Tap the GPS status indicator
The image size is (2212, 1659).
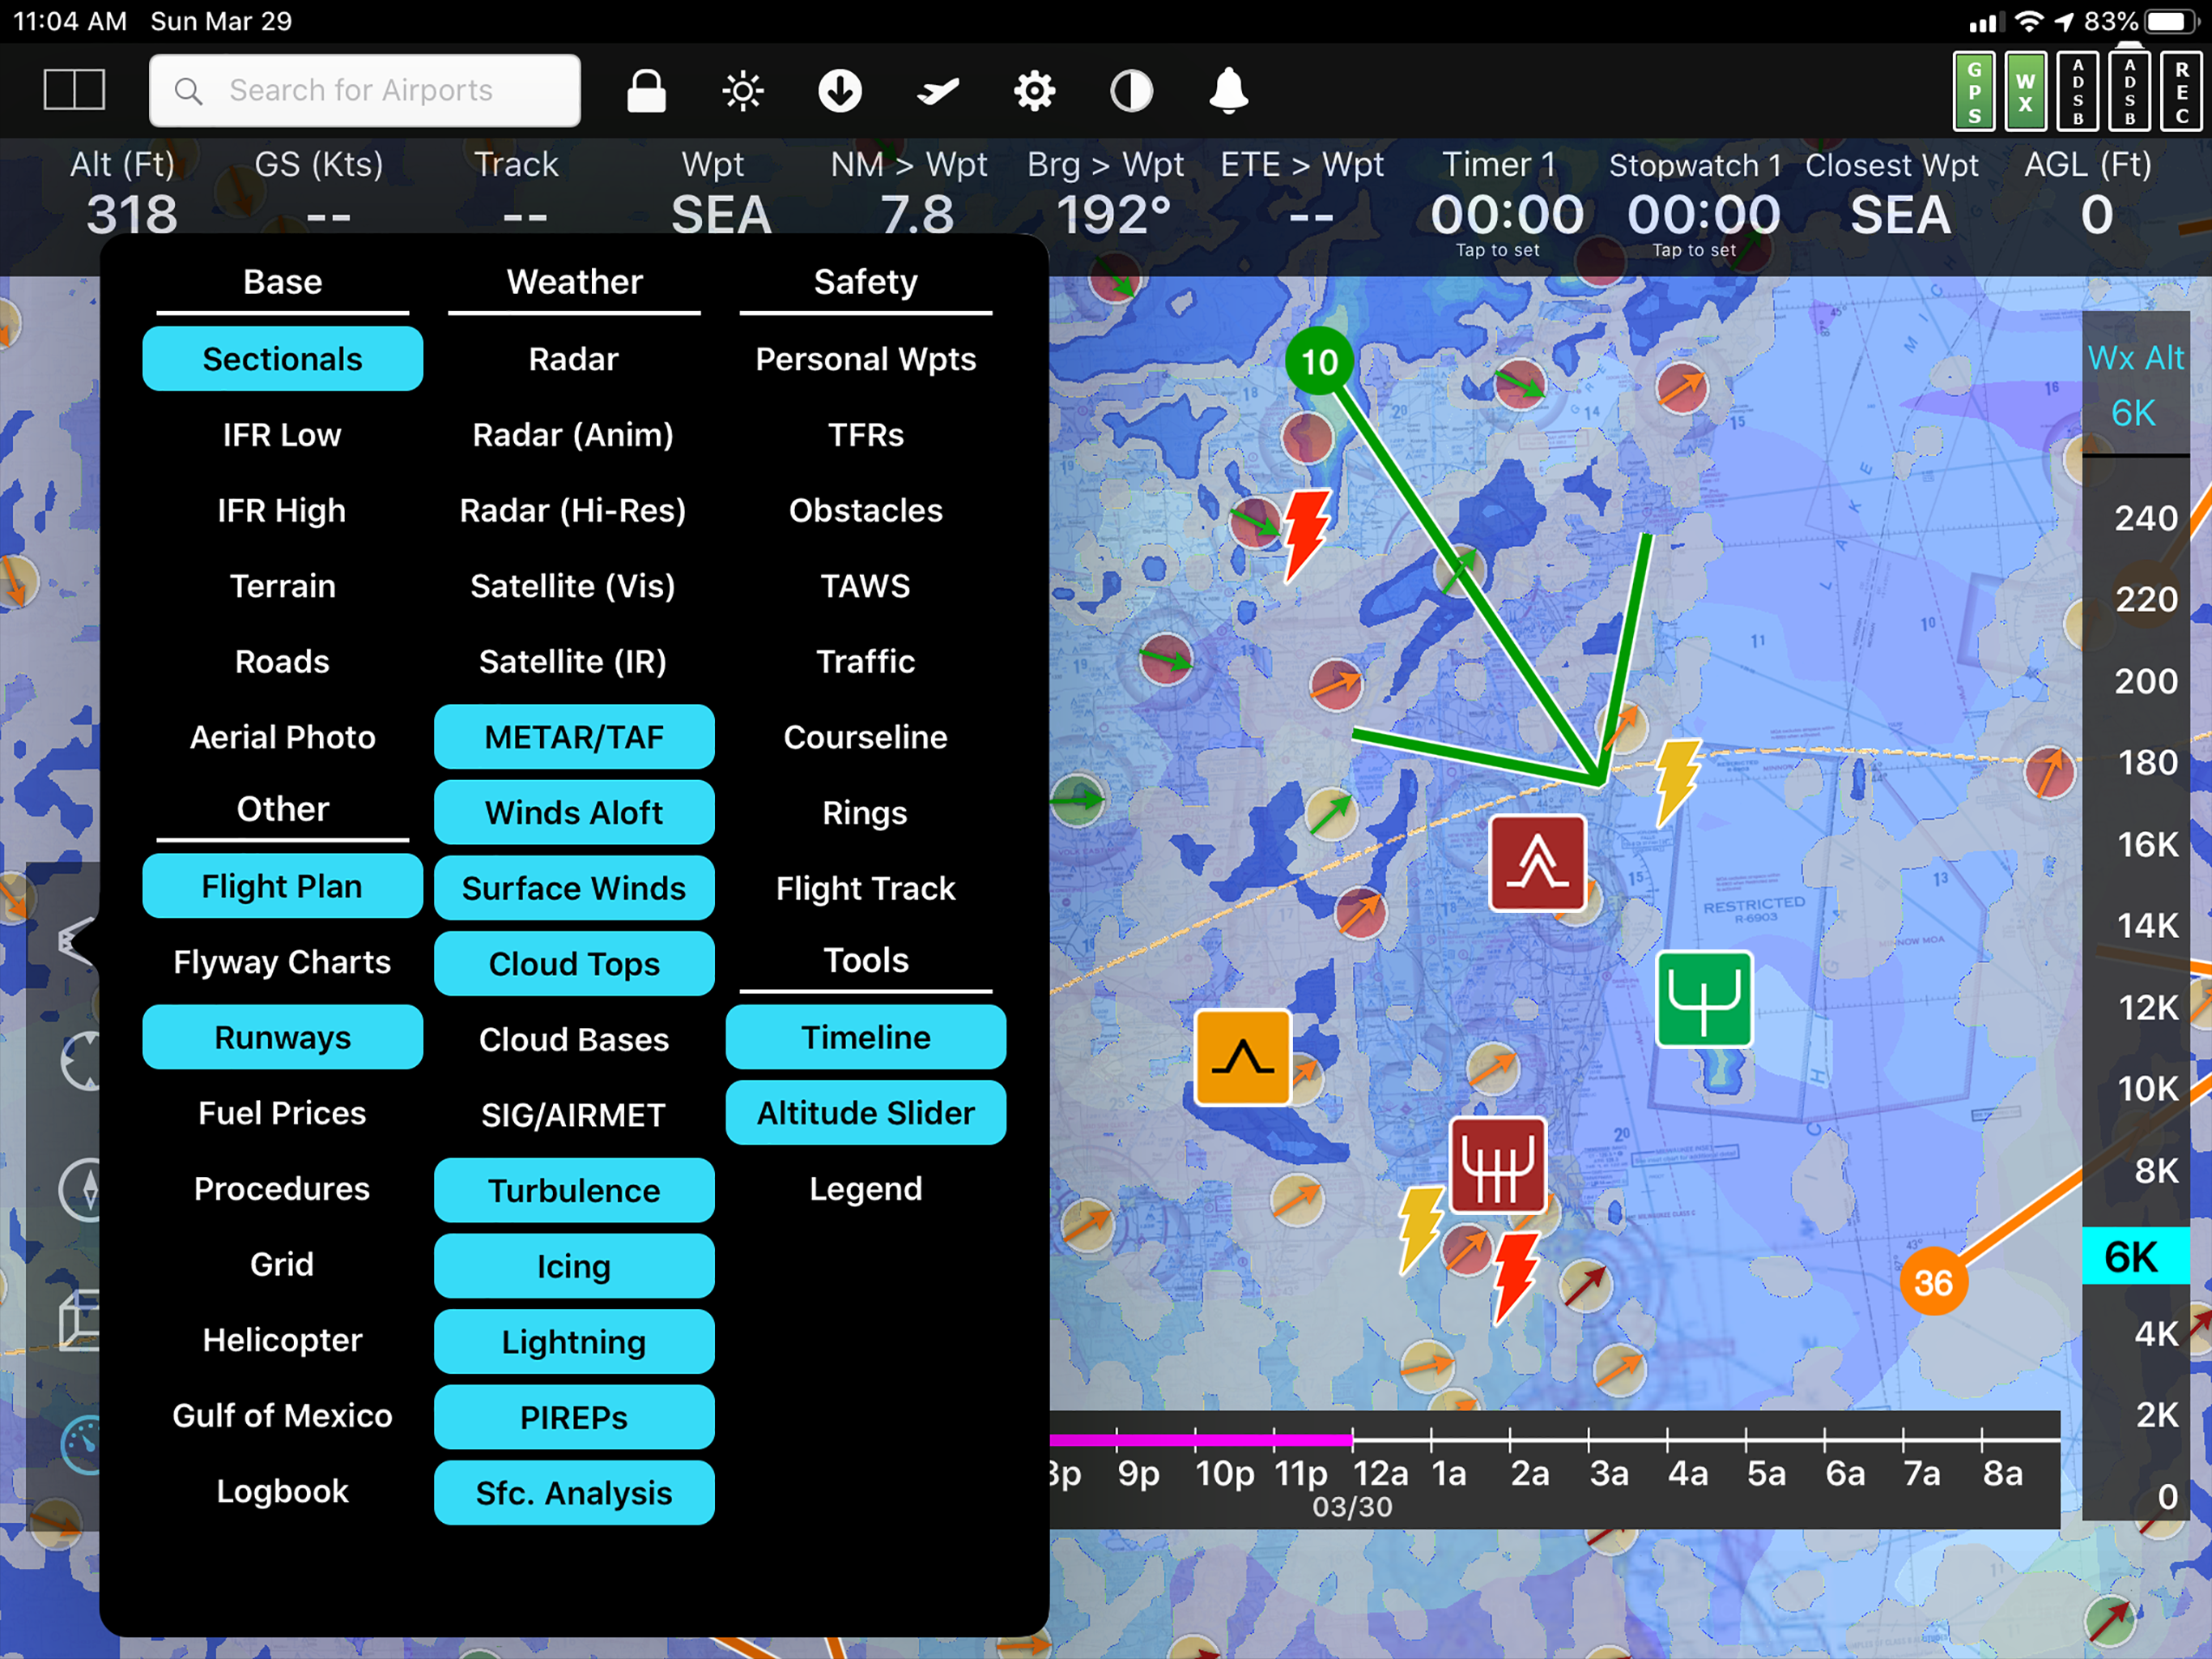(x=1973, y=91)
